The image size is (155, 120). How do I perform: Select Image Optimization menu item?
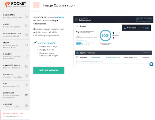15,115
